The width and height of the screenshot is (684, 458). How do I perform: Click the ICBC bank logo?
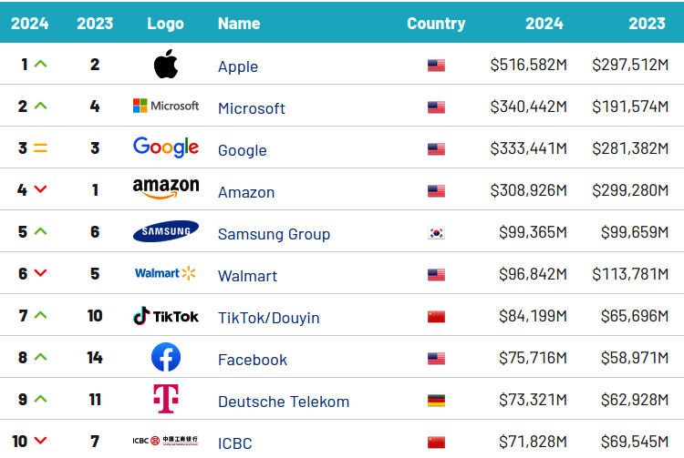pos(165,442)
